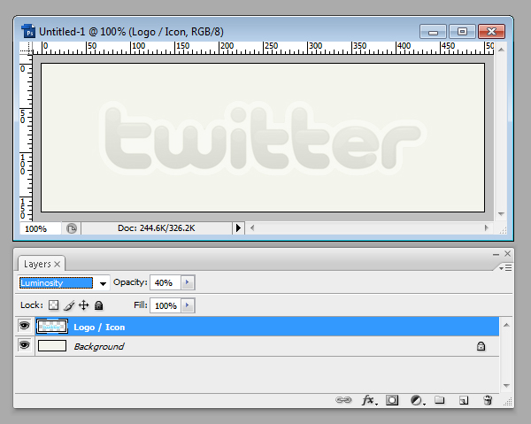The image size is (531, 424).
Task: Click the zoom percentage field 100%
Action: point(41,228)
